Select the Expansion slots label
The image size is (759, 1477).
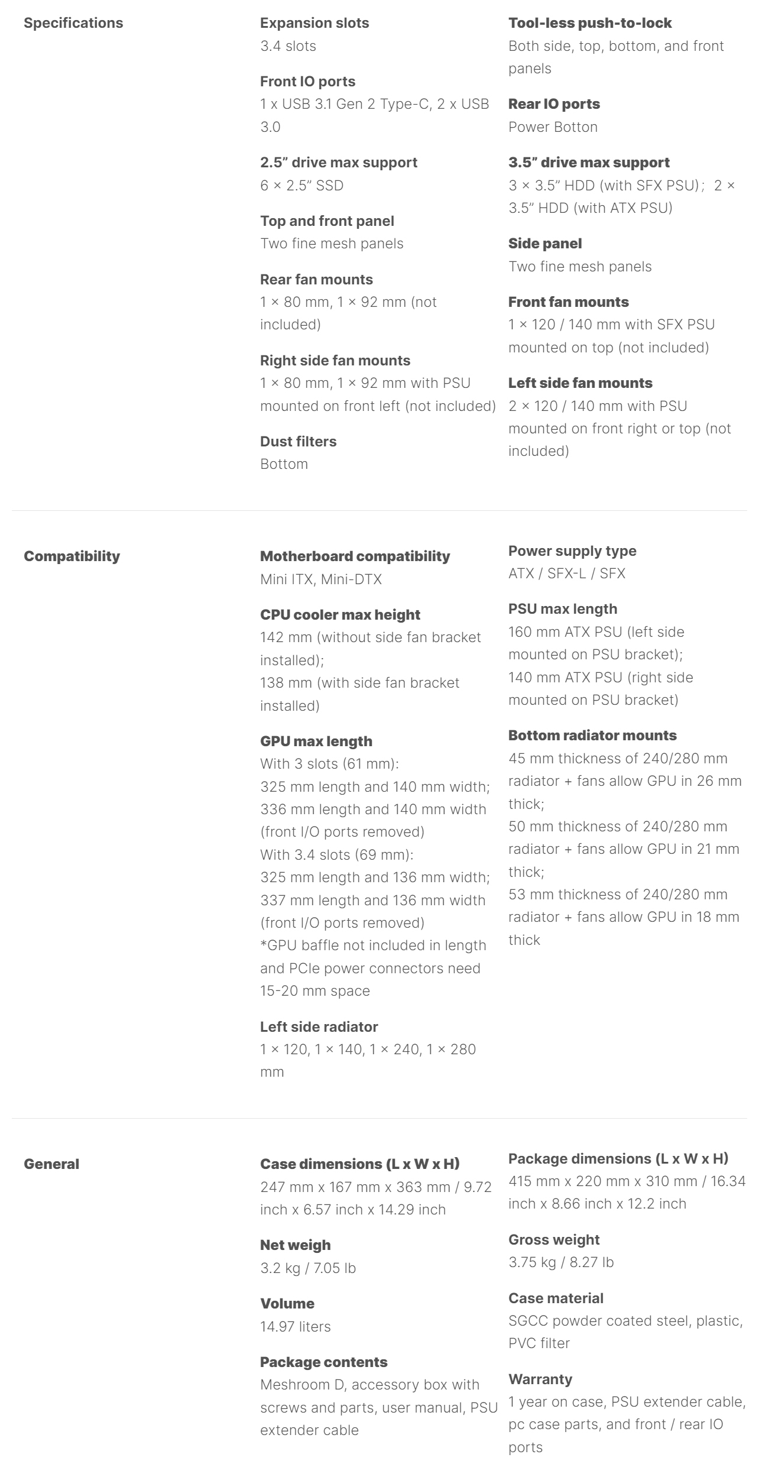(x=314, y=23)
